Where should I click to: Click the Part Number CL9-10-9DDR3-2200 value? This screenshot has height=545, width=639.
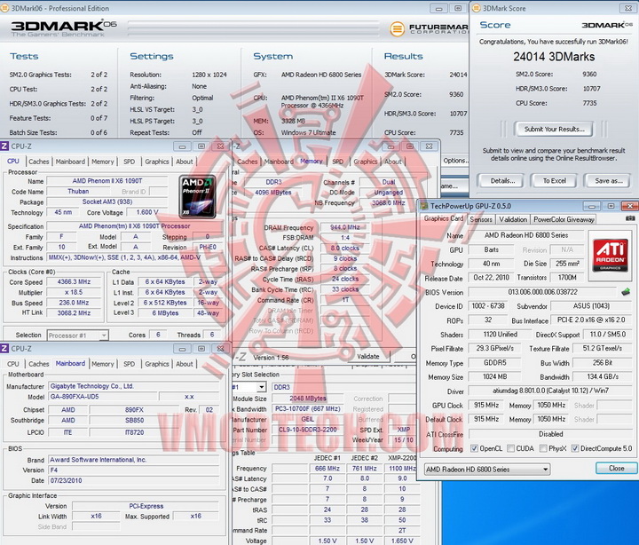[x=308, y=430]
